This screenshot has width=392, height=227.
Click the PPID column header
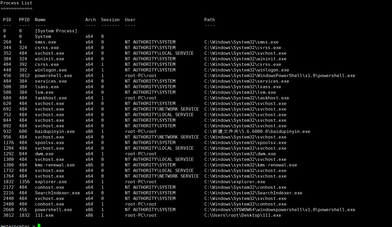(24, 20)
